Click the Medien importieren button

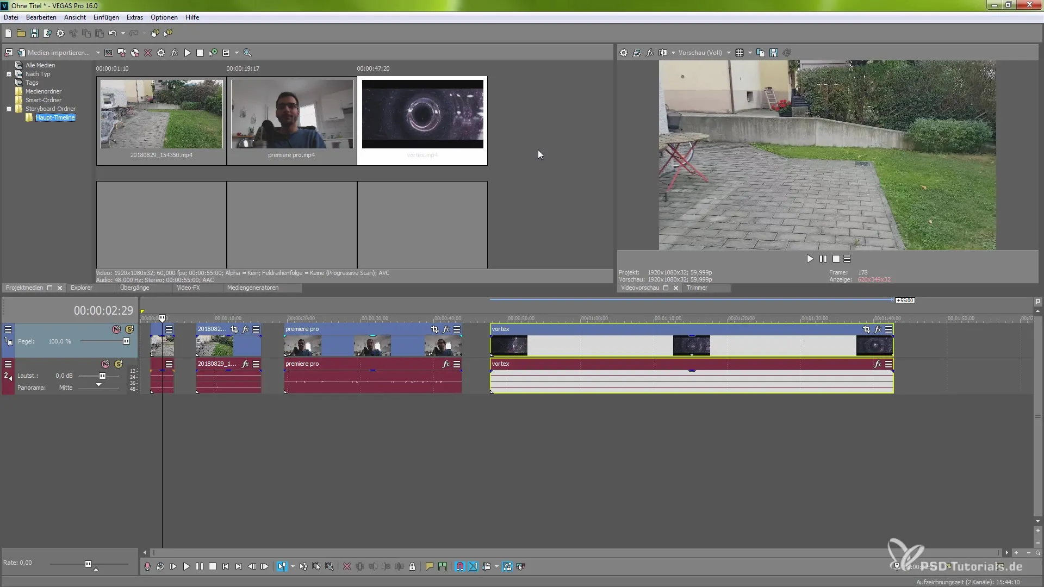pos(53,53)
